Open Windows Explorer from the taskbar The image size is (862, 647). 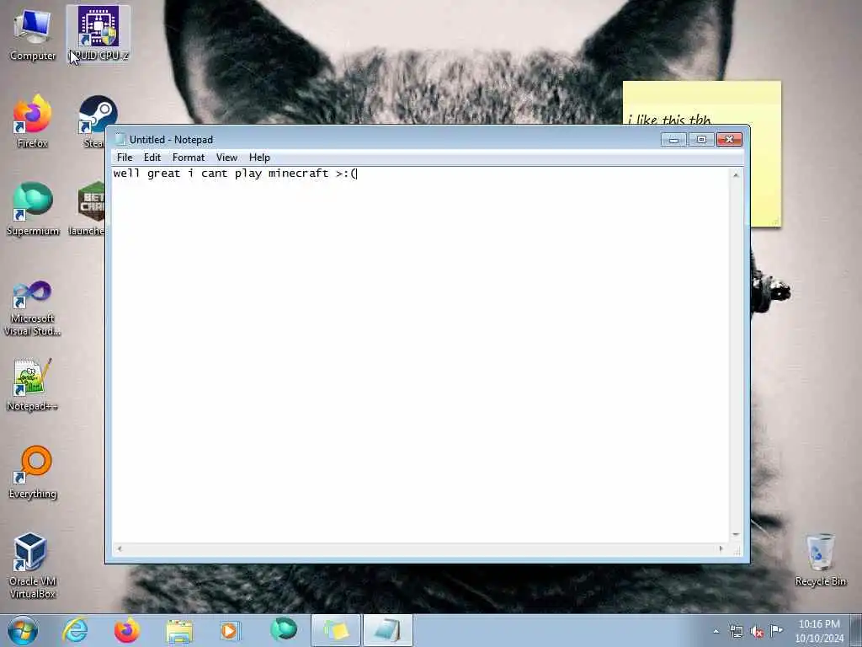(x=179, y=630)
